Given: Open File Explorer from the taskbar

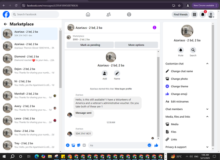Looking at the screenshot, I should (50, 156).
